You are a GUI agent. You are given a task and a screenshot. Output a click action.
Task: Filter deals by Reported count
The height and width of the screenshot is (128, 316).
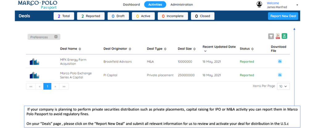click(91, 16)
